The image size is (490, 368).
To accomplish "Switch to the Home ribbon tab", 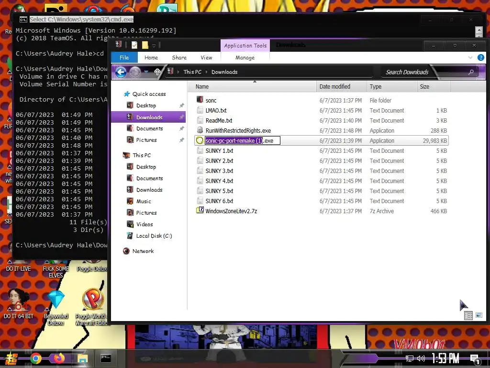I will pos(151,57).
